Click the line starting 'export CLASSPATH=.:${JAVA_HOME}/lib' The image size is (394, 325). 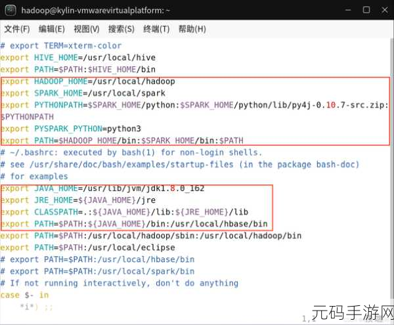[x=124, y=212]
